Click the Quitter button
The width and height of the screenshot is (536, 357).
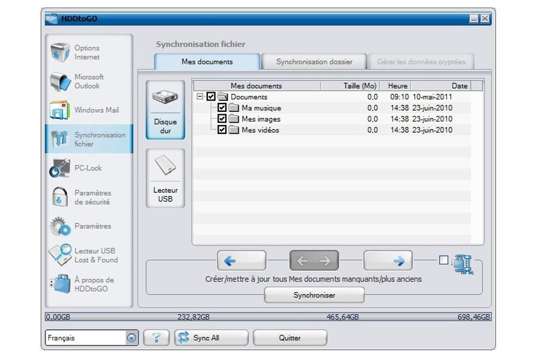290,338
